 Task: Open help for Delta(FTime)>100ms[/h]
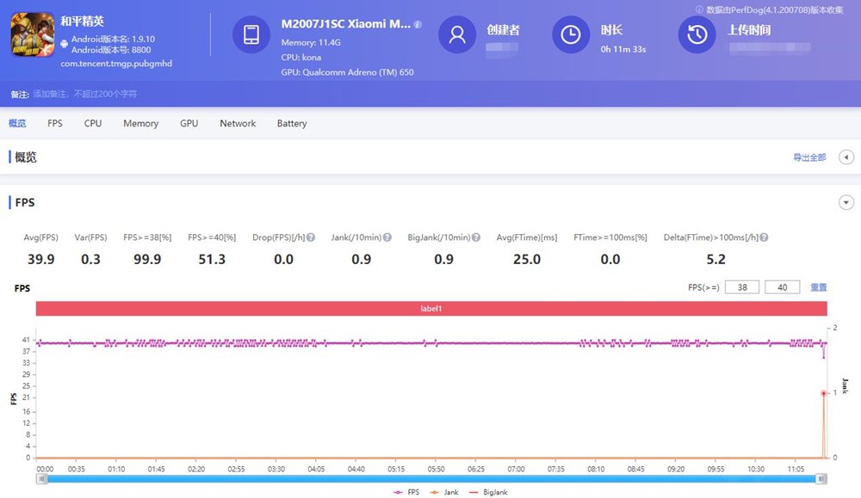point(764,237)
